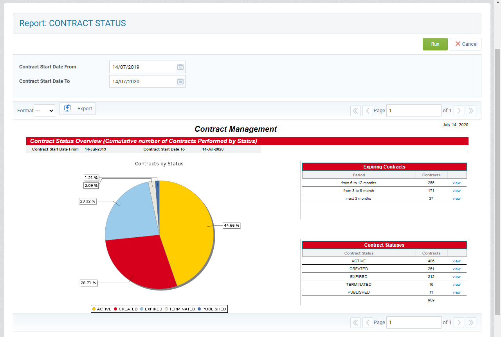Open calendar picker for Contract Start Date From

[180, 67]
